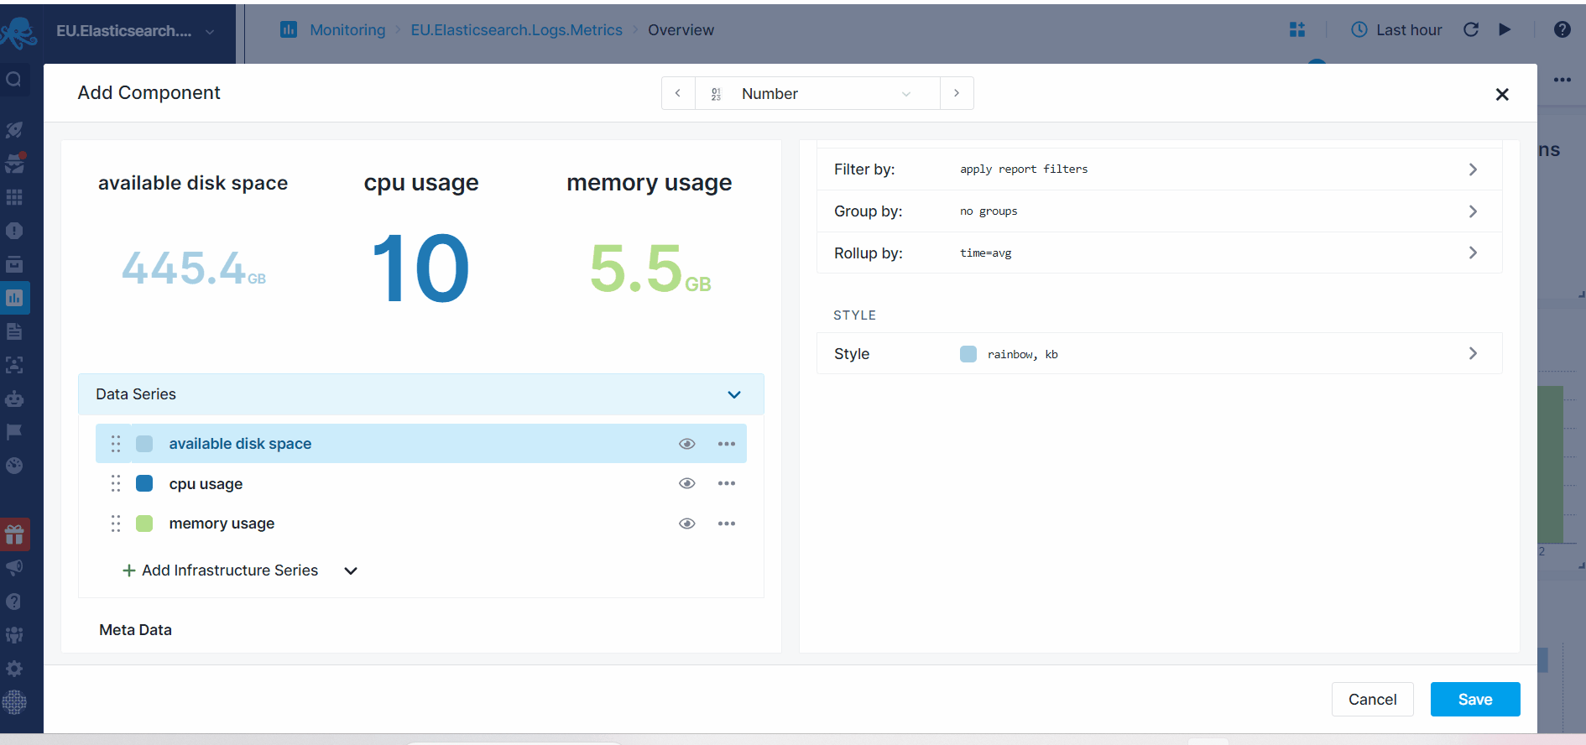Viewport: 1586px width, 745px height.
Task: Expand Add Infrastructure Series dropdown arrow
Action: pos(351,570)
